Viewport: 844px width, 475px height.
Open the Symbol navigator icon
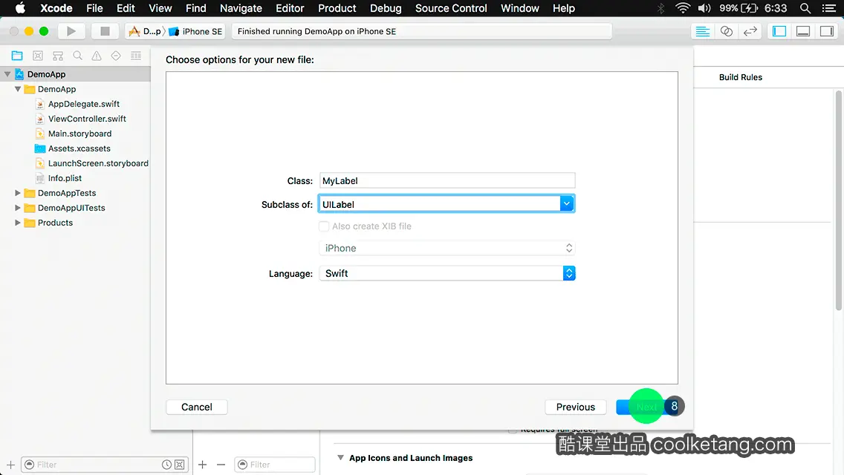[58, 56]
